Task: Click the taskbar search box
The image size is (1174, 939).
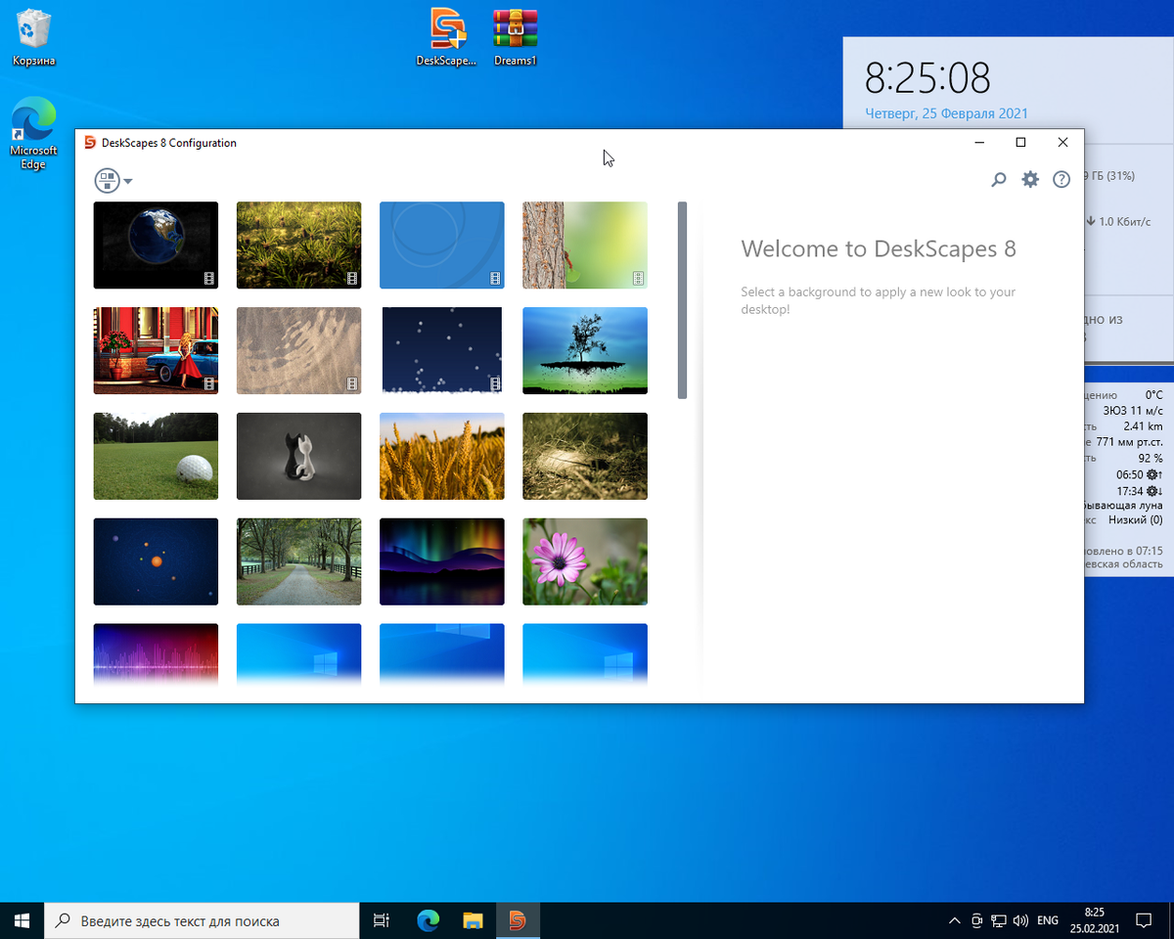Action: (x=202, y=920)
